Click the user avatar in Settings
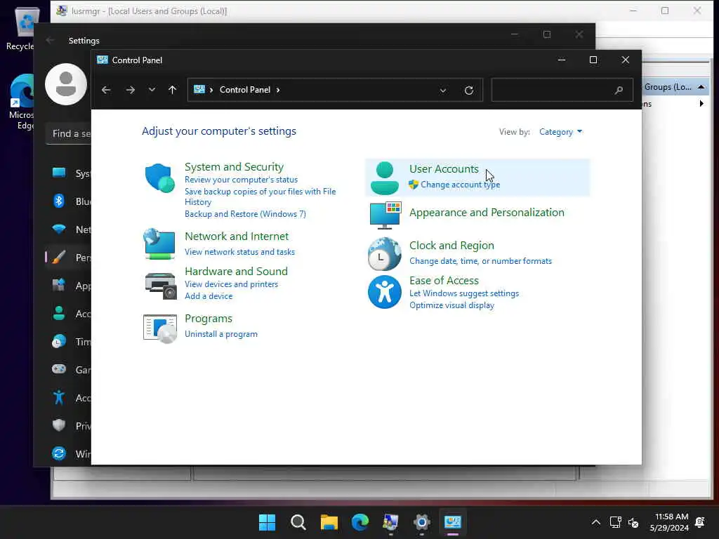 pyautogui.click(x=66, y=84)
